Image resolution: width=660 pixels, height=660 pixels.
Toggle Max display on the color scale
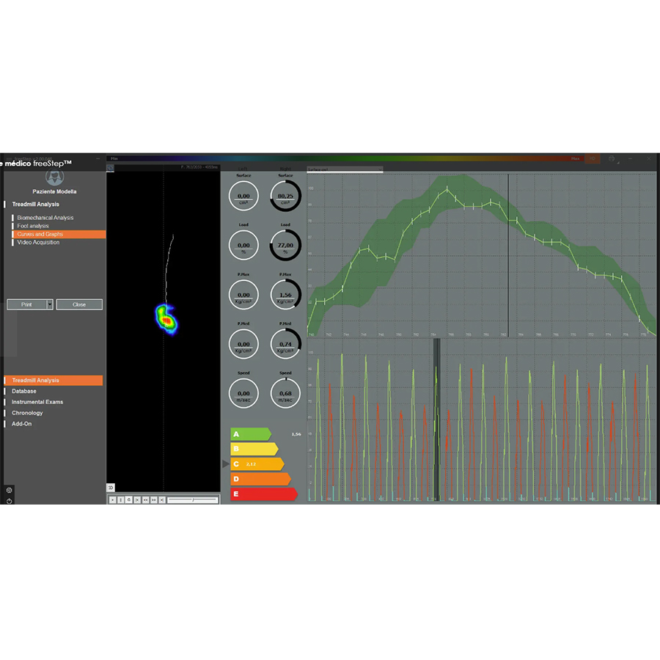576,158
